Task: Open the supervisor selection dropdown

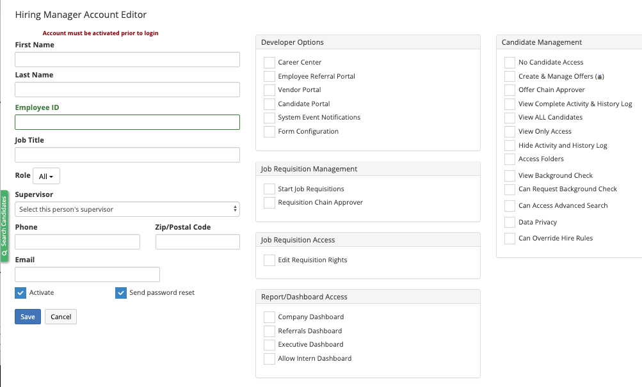Action: pos(127,209)
